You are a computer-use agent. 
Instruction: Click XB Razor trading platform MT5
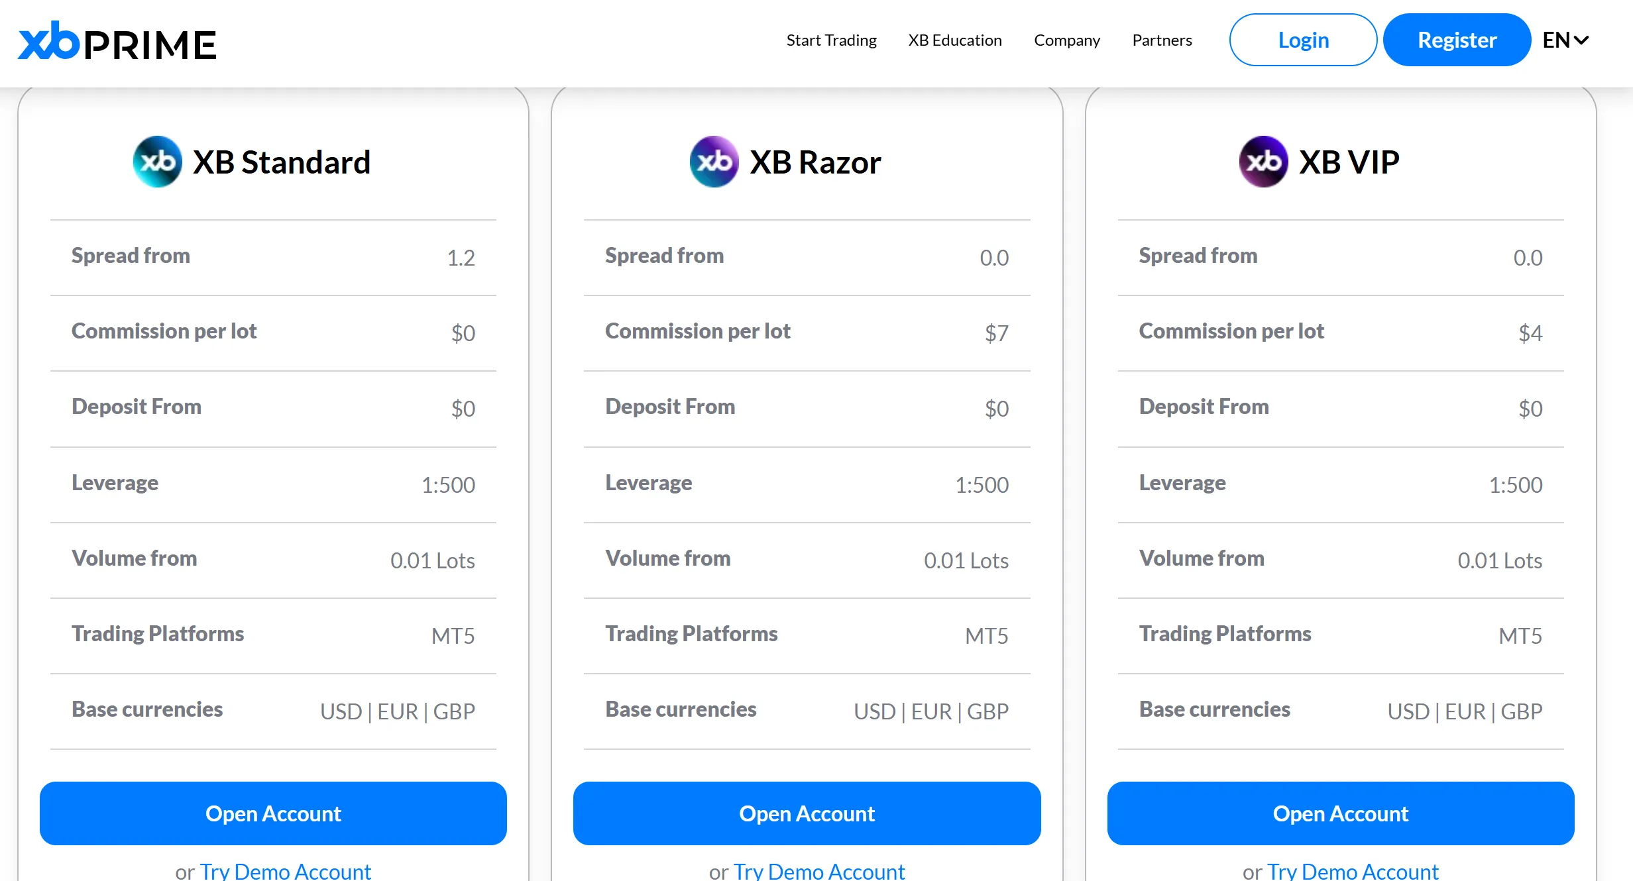tap(986, 636)
